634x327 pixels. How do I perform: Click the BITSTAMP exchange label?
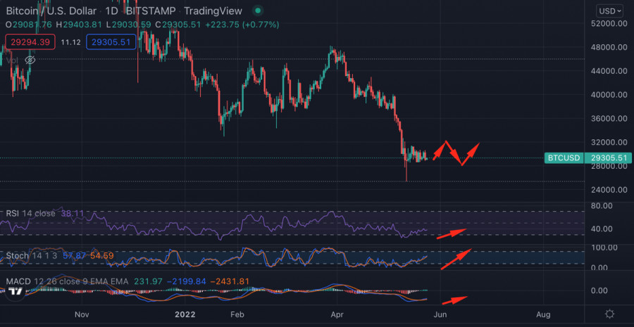tap(151, 11)
